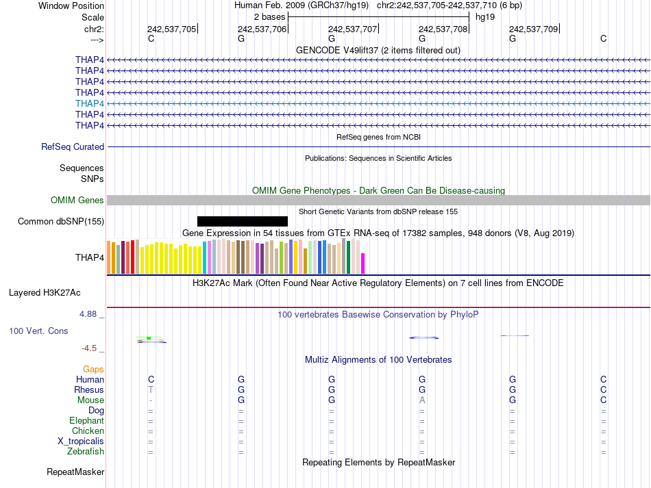The width and height of the screenshot is (651, 488).
Task: Click the Common dbSNP(155) track label
Action: coord(61,221)
